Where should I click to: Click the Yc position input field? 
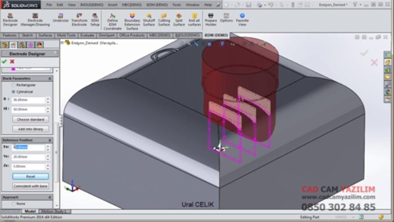28,157
